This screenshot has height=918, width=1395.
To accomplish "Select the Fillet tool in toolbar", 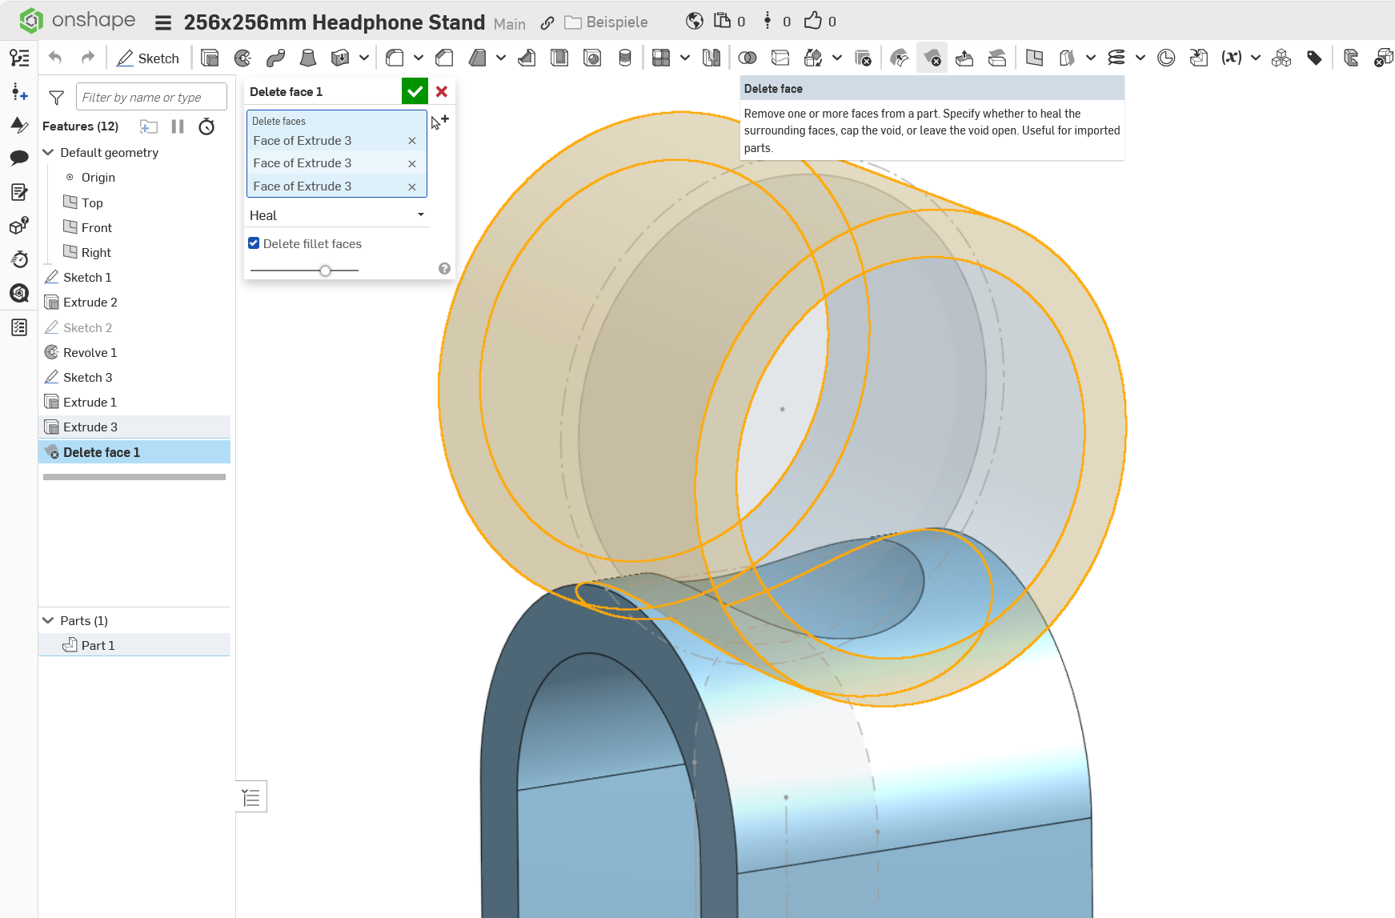I will coord(395,58).
